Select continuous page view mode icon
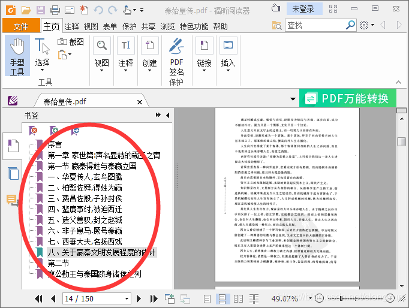Image resolution: width=409 pixels, height=308 pixels. click(x=222, y=298)
